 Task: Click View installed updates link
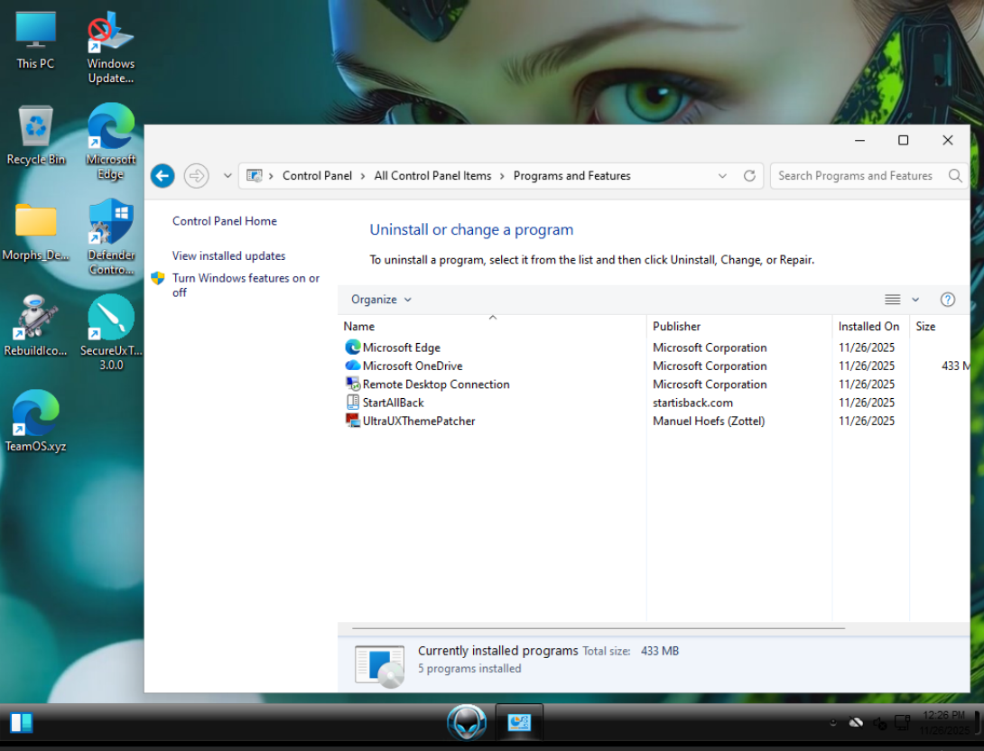click(228, 256)
